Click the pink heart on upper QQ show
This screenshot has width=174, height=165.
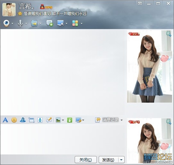165,59
